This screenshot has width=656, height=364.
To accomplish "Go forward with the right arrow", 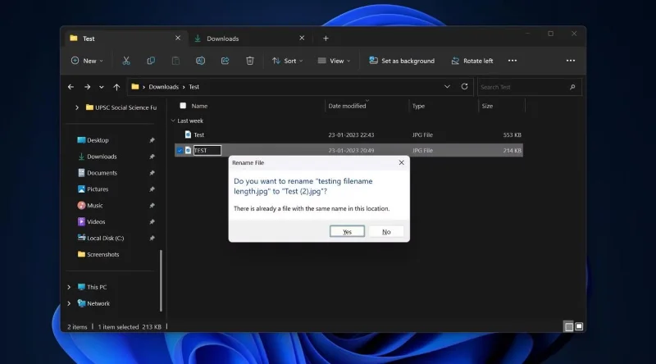I will [87, 87].
